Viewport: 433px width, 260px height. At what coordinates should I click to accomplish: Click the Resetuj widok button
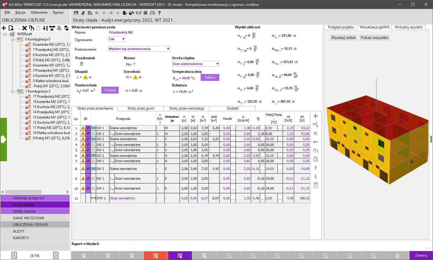coord(343,38)
